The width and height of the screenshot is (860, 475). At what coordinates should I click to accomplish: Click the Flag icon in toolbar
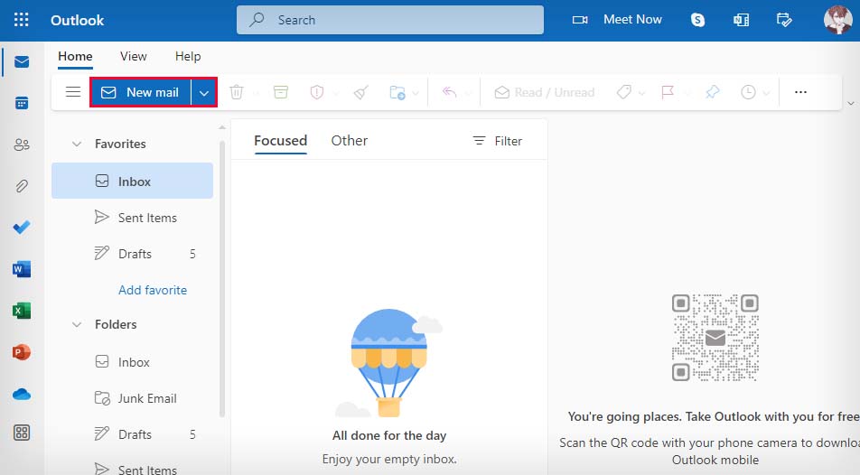point(668,92)
